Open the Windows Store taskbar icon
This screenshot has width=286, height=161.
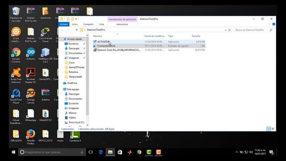(120, 152)
